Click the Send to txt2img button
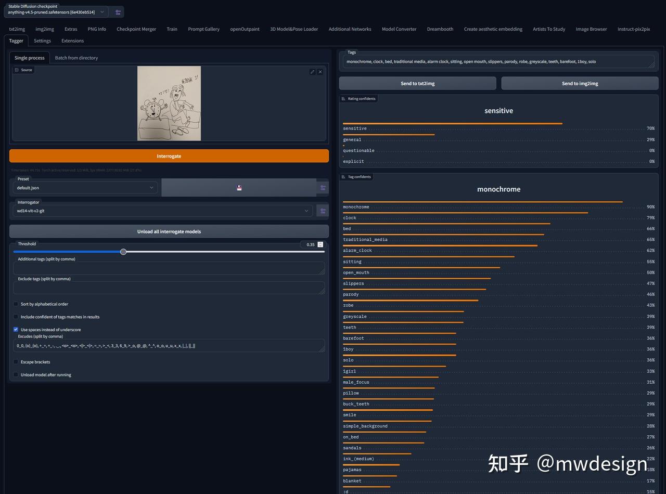 point(418,83)
